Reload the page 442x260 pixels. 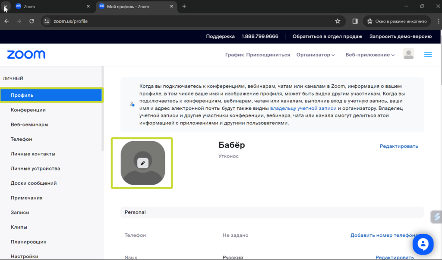pos(32,21)
